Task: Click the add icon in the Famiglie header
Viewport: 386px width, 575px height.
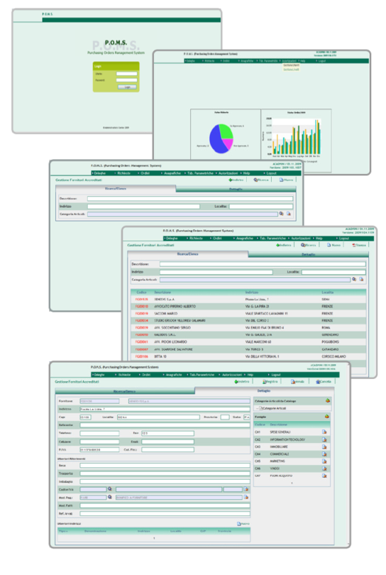Action: click(x=326, y=417)
